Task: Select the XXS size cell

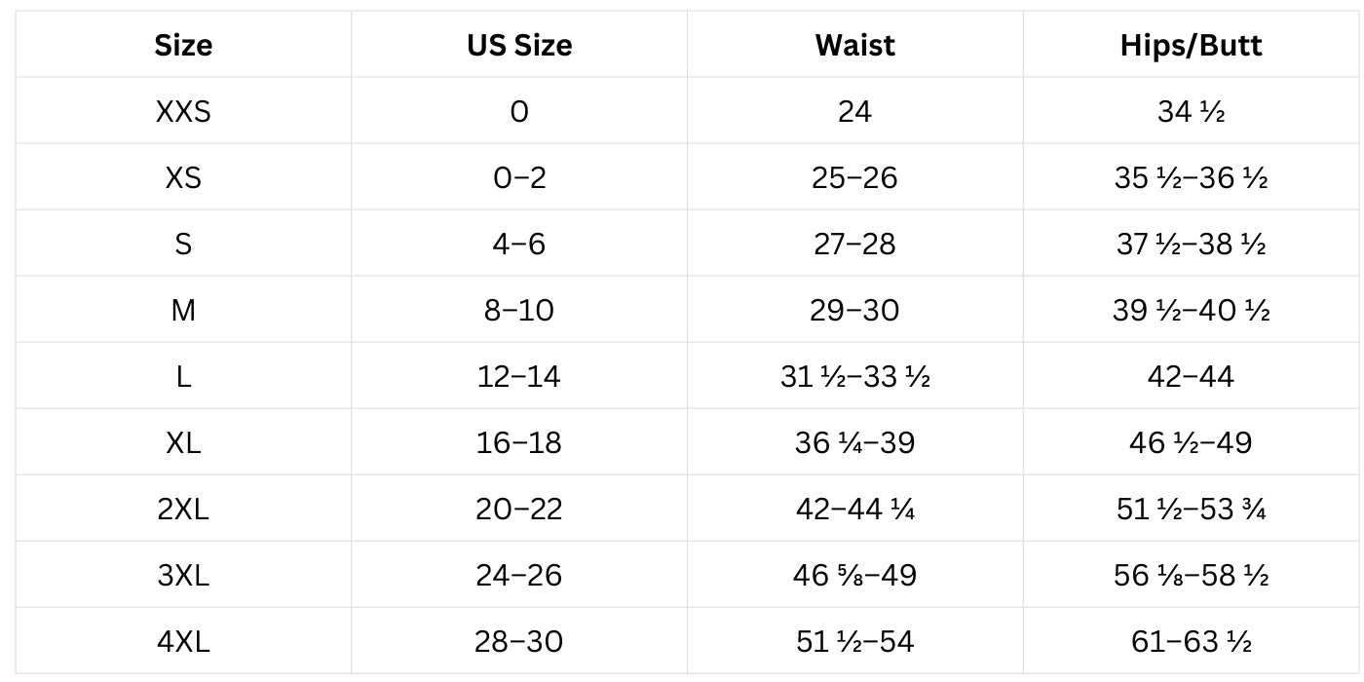Action: click(183, 111)
